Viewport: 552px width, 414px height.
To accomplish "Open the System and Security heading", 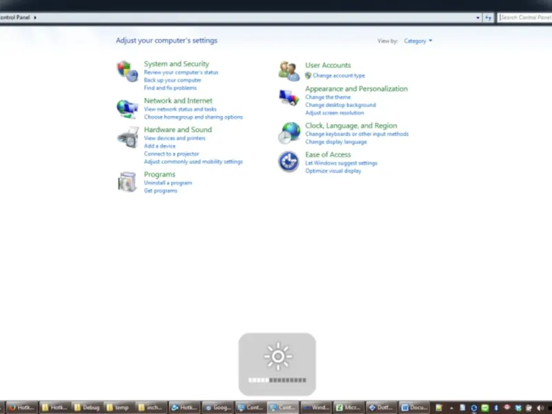I will [177, 63].
